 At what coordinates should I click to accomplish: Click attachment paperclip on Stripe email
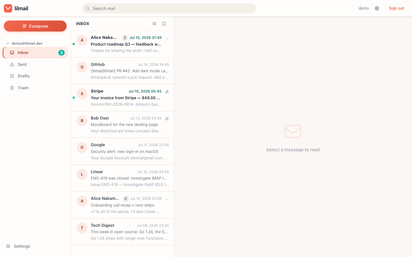point(167,92)
